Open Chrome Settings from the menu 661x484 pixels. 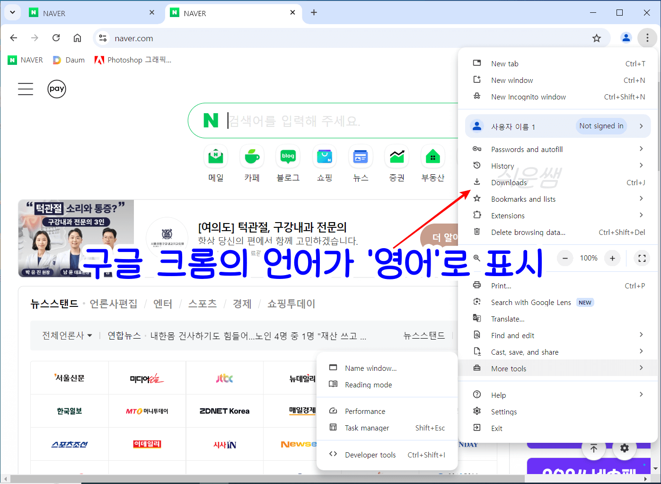504,411
